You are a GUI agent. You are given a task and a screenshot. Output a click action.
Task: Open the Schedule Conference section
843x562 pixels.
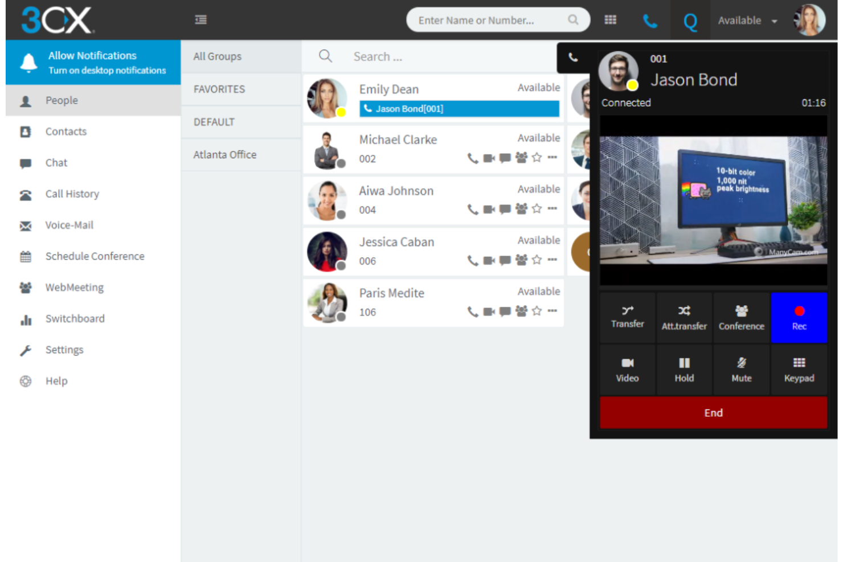point(95,256)
